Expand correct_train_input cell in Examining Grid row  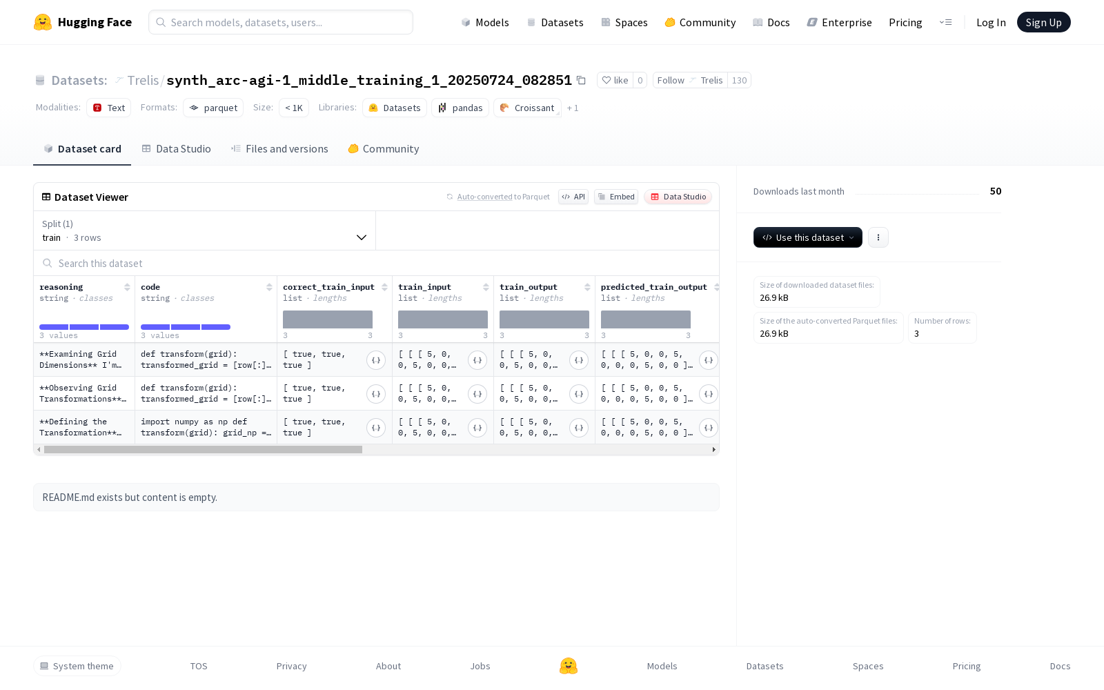point(376,359)
